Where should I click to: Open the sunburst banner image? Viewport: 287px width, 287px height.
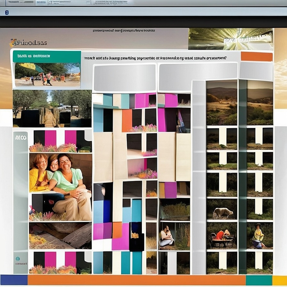tap(230, 39)
